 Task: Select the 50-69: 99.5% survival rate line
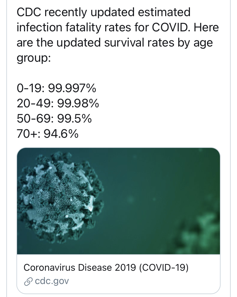pos(54,119)
